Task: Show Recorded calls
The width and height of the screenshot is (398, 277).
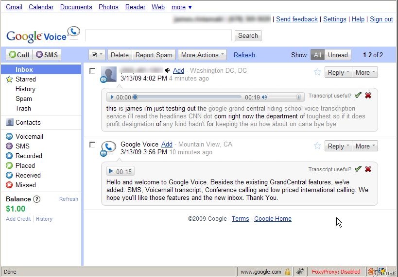Action: pyautogui.click(x=29, y=156)
